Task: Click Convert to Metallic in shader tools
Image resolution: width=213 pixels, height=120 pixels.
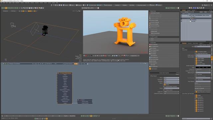Action: click(164, 24)
